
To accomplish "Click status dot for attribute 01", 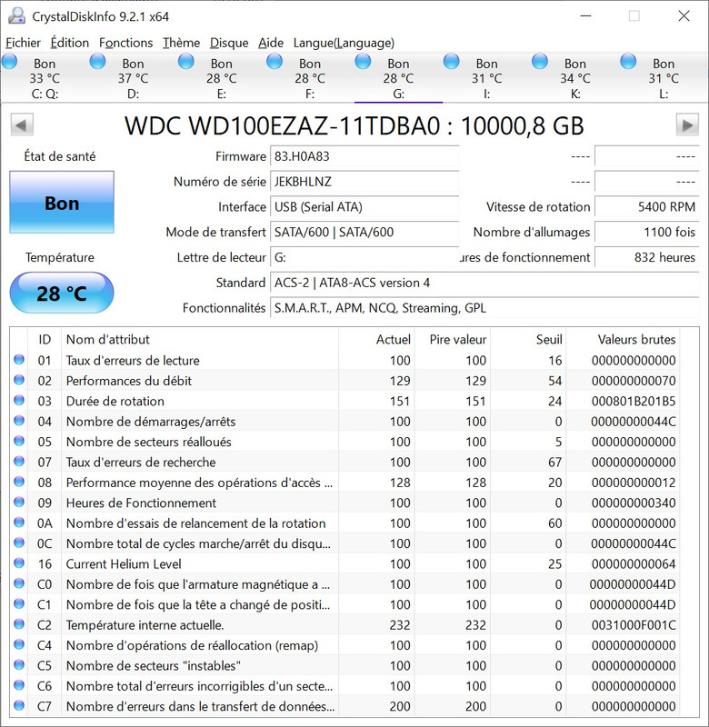I will point(19,359).
